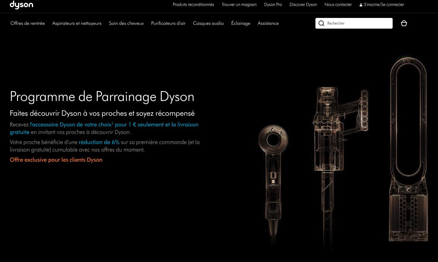Focus the Rechercher search field
This screenshot has height=262, width=438.
pos(354,23)
